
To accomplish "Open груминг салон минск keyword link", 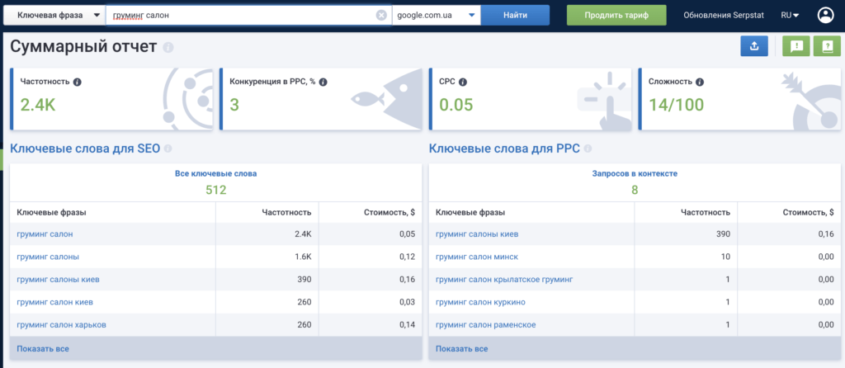I will point(477,257).
